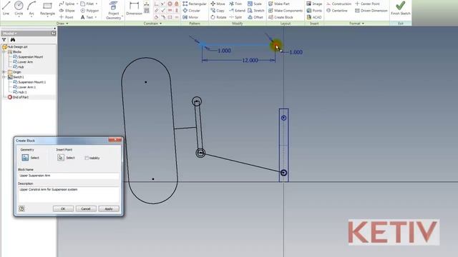The width and height of the screenshot is (458, 257).
Task: Click Make Components in Layout panel
Action: coord(286,11)
